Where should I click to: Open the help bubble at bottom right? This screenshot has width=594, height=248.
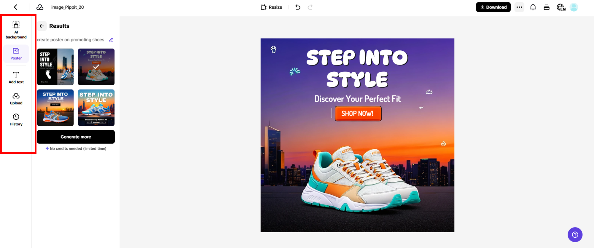(x=575, y=234)
